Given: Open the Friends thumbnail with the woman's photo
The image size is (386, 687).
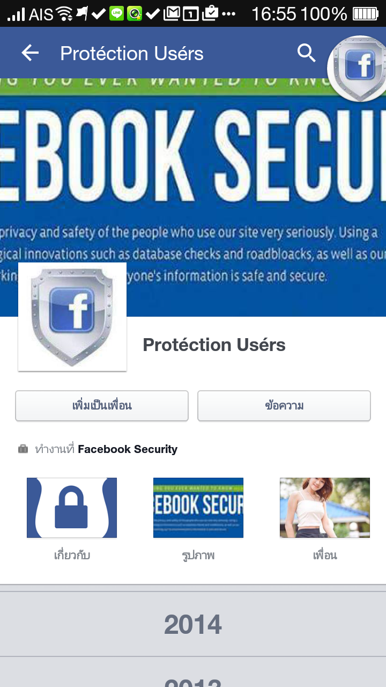Looking at the screenshot, I should pyautogui.click(x=325, y=508).
